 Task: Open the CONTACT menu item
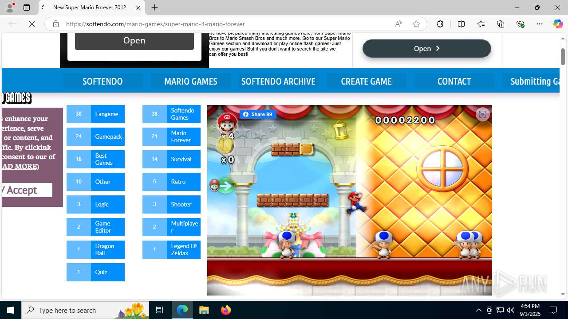pyautogui.click(x=454, y=81)
